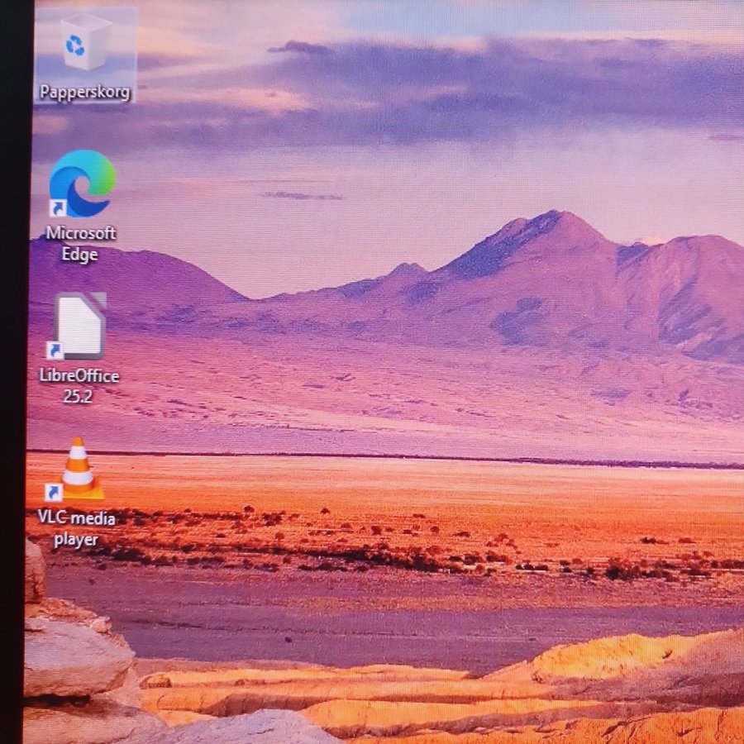Click the "LibreOffice 25.2" label text
Image resolution: width=744 pixels, height=744 pixels.
click(x=79, y=385)
